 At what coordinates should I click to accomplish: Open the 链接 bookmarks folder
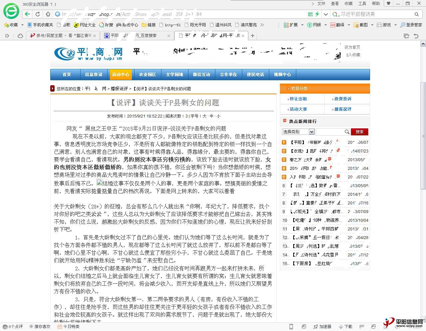149,25
